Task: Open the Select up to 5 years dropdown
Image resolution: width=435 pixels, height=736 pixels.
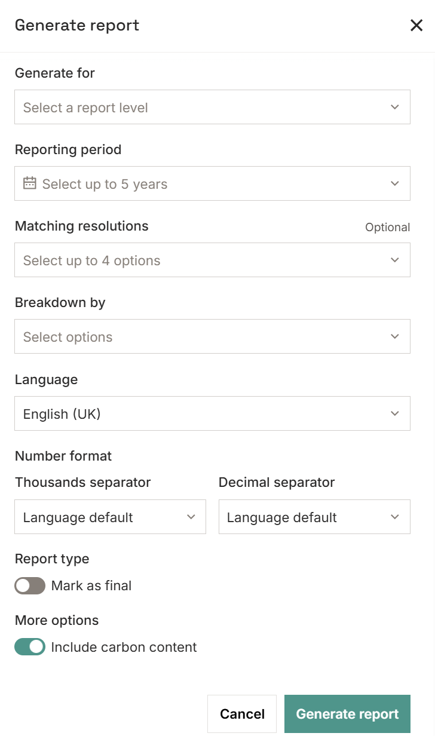Action: pyautogui.click(x=212, y=183)
